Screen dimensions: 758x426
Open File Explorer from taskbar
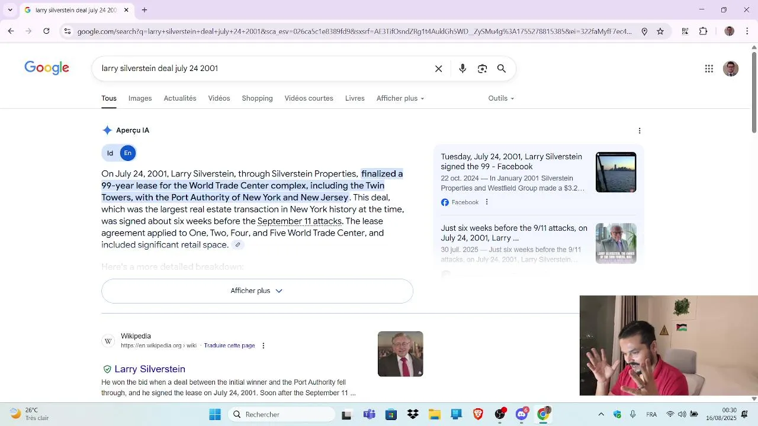coord(435,414)
